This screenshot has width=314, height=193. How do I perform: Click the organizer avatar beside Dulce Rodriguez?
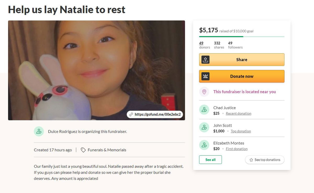39,131
